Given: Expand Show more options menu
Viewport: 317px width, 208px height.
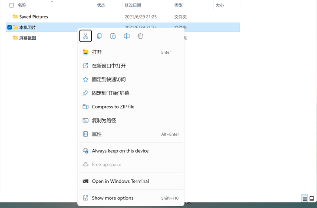Looking at the screenshot, I should point(112,198).
